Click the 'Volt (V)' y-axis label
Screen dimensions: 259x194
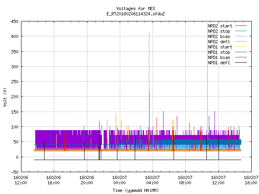tap(5, 97)
